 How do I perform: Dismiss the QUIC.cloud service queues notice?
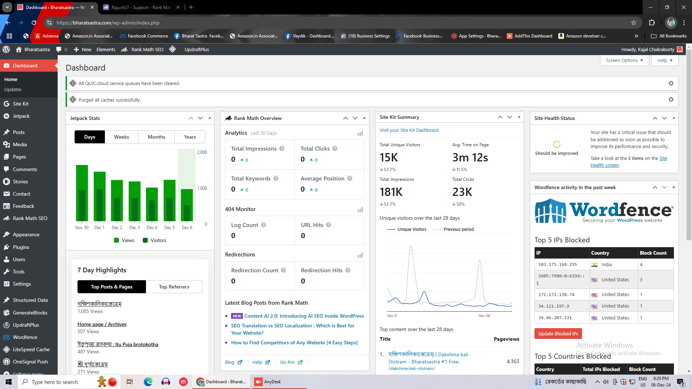pyautogui.click(x=671, y=83)
